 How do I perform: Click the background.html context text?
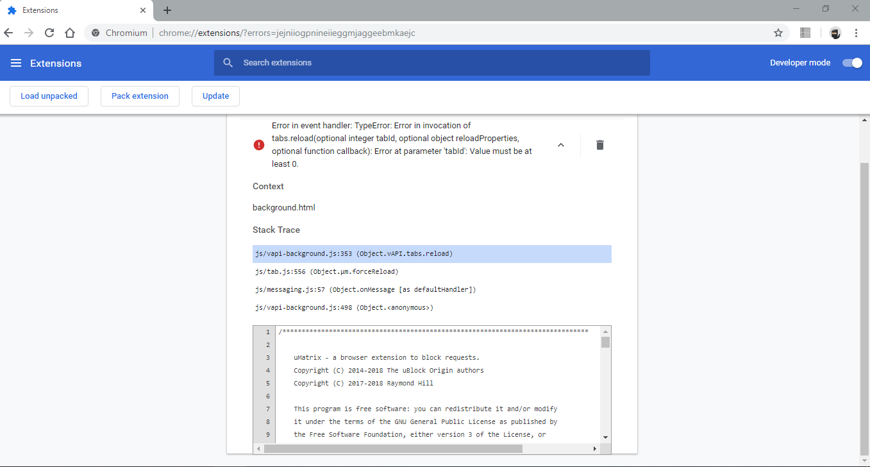(284, 208)
